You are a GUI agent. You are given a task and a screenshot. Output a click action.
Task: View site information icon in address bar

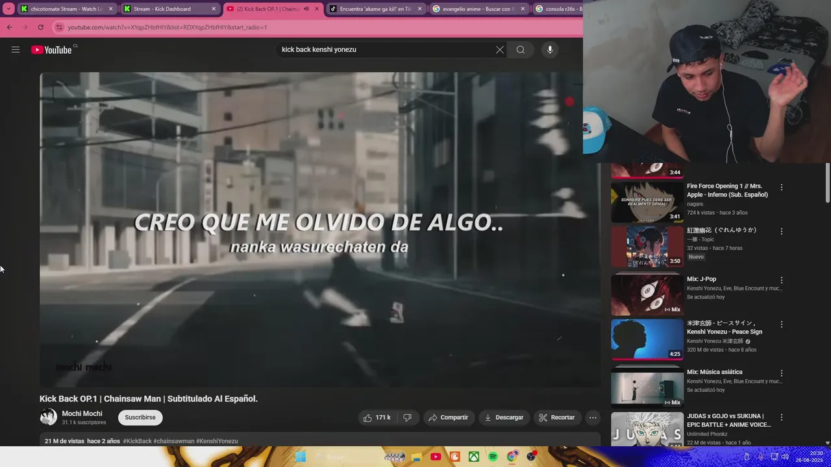point(59,27)
